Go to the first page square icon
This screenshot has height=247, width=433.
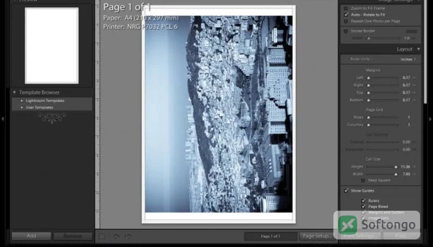tap(102, 236)
